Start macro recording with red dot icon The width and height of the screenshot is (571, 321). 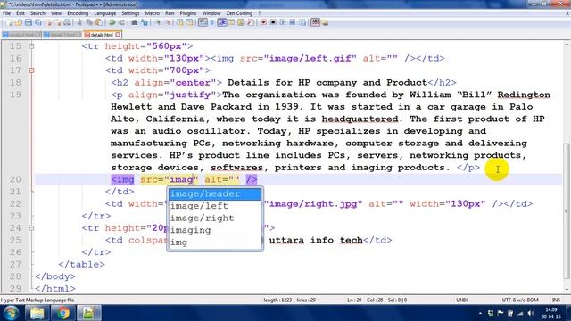coord(263,22)
